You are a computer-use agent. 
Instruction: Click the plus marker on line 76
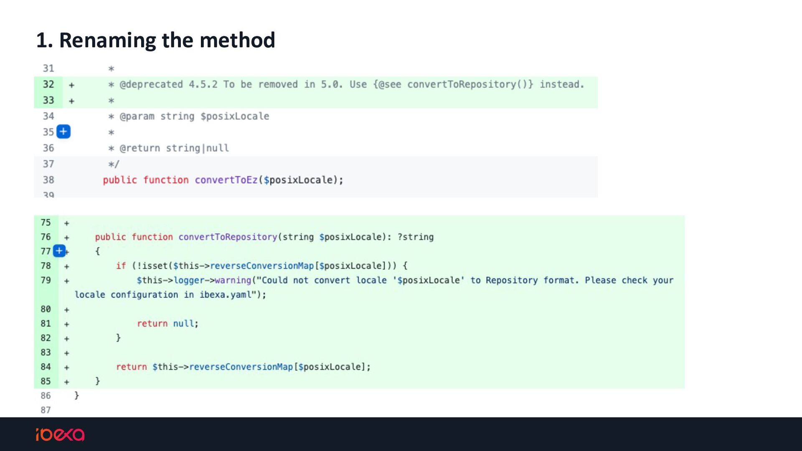[x=66, y=238]
